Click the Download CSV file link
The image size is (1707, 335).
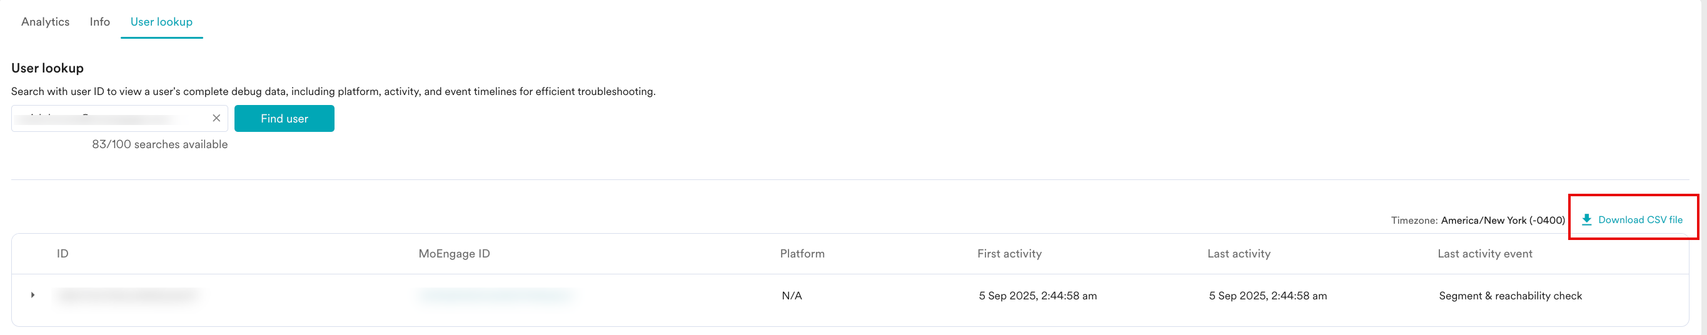point(1639,220)
